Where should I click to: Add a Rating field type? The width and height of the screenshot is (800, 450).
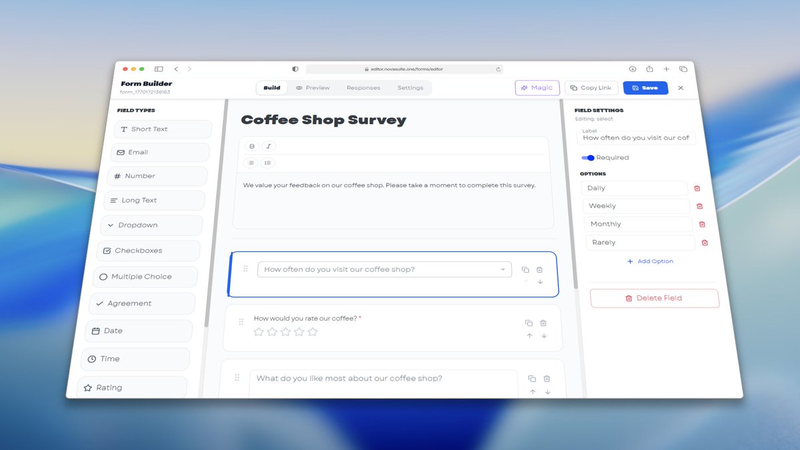(132, 387)
